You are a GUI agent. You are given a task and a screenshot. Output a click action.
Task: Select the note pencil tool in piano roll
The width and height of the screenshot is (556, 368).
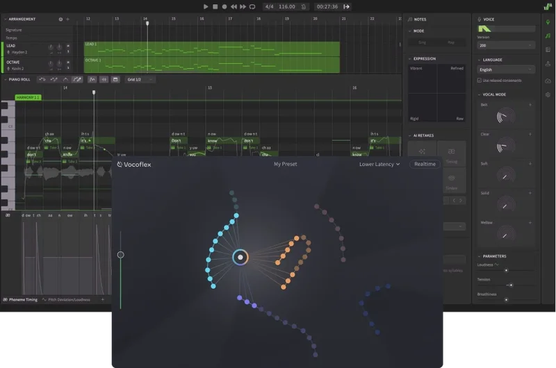click(x=54, y=79)
